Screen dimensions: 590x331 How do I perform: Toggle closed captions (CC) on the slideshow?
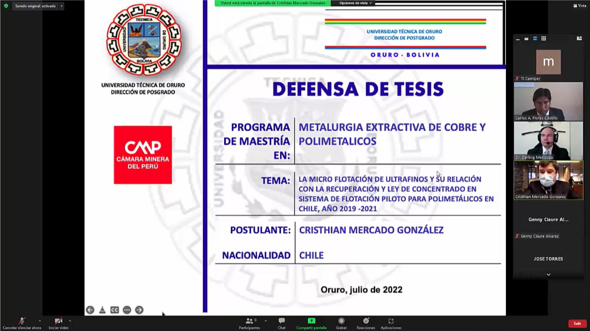pyautogui.click(x=115, y=310)
